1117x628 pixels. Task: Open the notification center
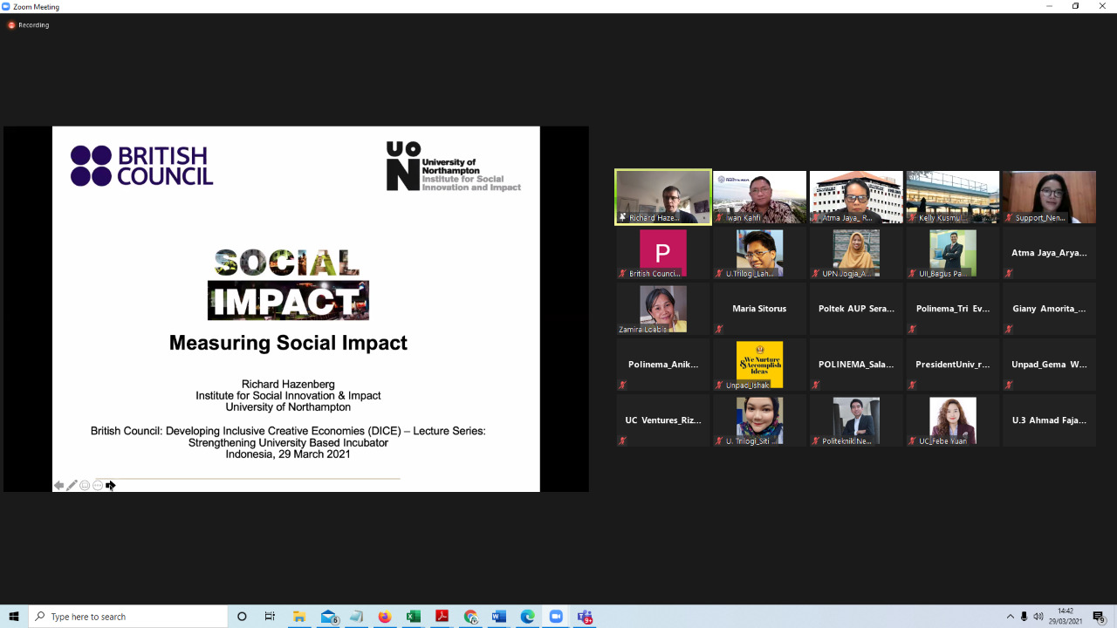[x=1100, y=617]
